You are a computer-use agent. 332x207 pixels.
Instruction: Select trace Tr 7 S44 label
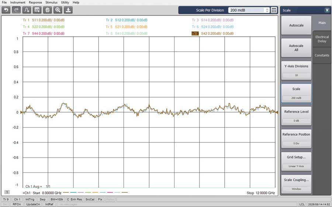(x=44, y=33)
